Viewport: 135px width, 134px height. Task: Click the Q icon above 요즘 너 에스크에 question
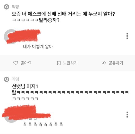tap(6, 7)
